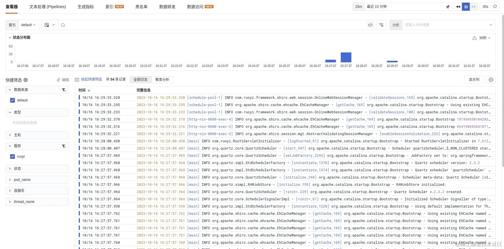
Task: Clear the 数据来源 filter
Action: (64, 90)
